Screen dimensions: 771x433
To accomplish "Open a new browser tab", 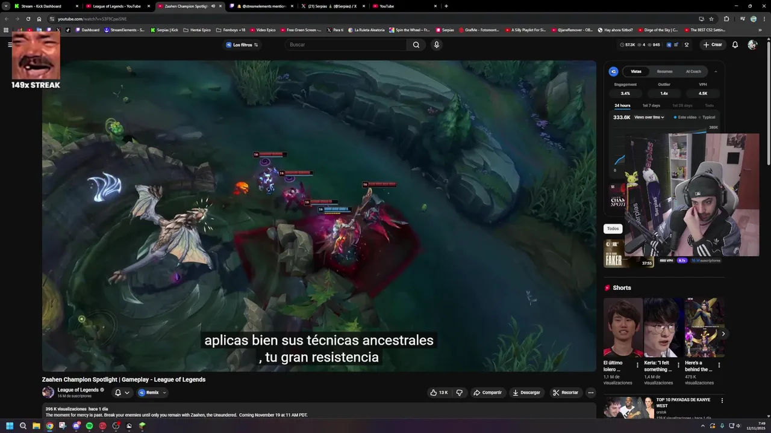I will [446, 6].
